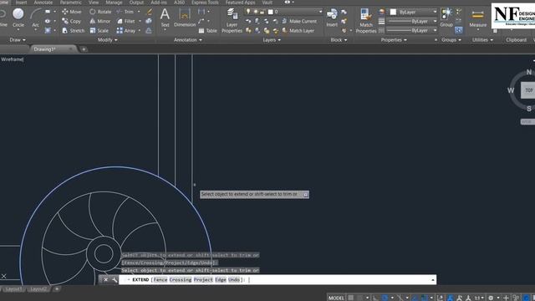Open Layer Properties manager
535x301 pixels.
tap(232, 20)
